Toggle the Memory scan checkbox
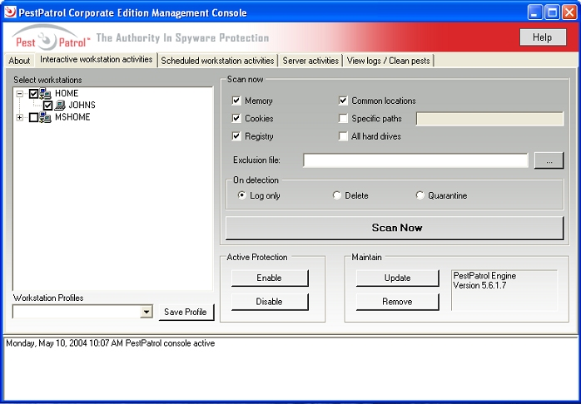Image resolution: width=581 pixels, height=404 pixels. tap(236, 101)
